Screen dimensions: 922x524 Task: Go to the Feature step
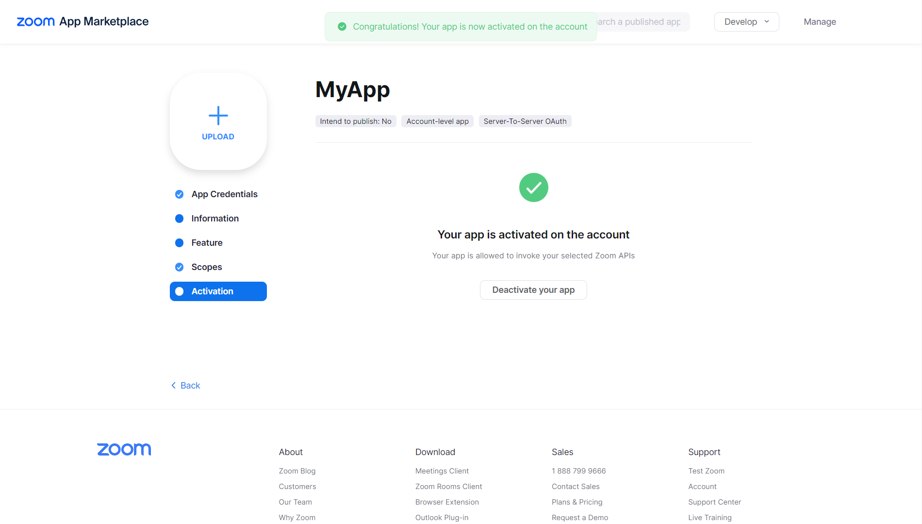click(x=218, y=243)
